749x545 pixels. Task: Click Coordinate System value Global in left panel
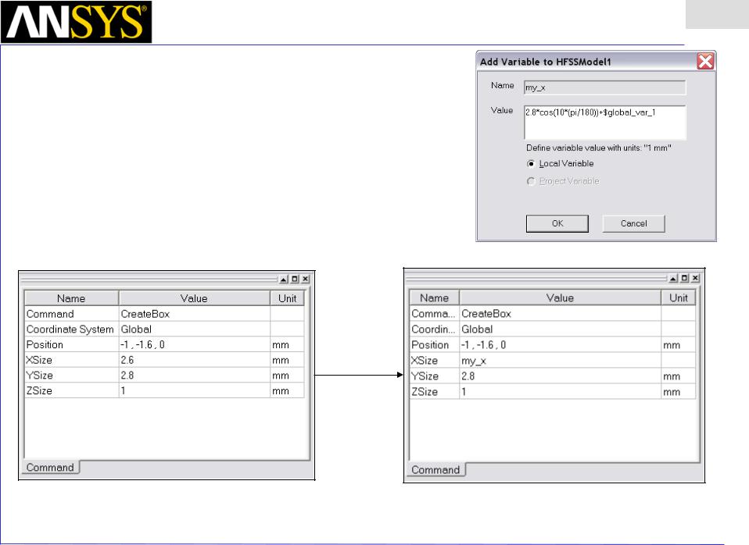coord(195,329)
